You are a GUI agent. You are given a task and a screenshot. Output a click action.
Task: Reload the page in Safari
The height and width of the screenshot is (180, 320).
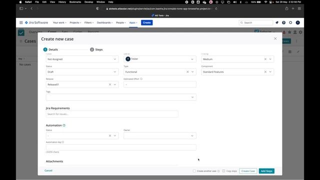click(216, 8)
